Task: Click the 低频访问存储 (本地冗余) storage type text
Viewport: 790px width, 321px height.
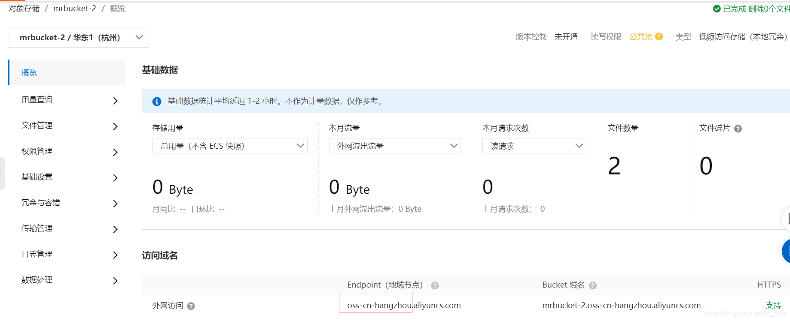Action: (744, 37)
